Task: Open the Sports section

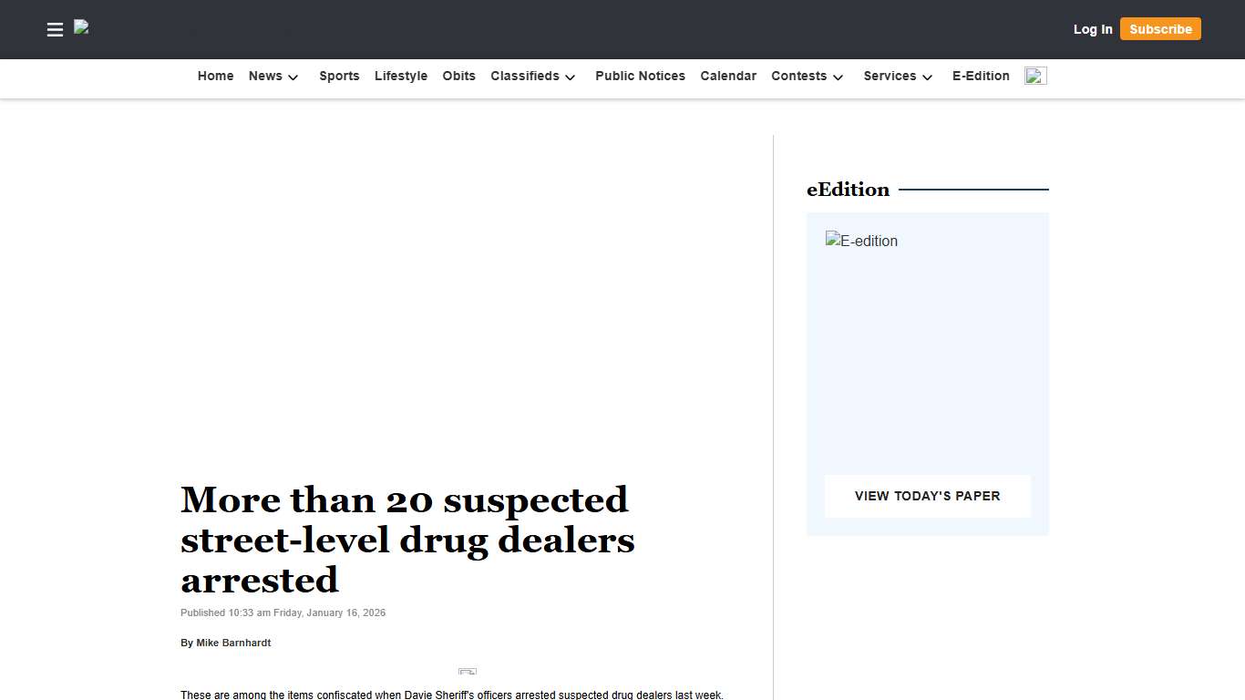Action: pyautogui.click(x=339, y=77)
